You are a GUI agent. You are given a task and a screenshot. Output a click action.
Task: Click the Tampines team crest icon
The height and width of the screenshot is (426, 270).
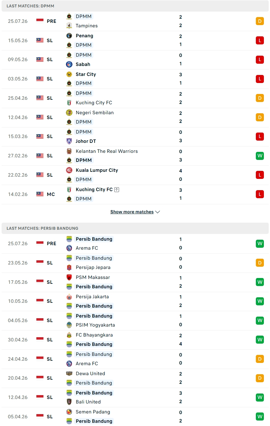[69, 26]
